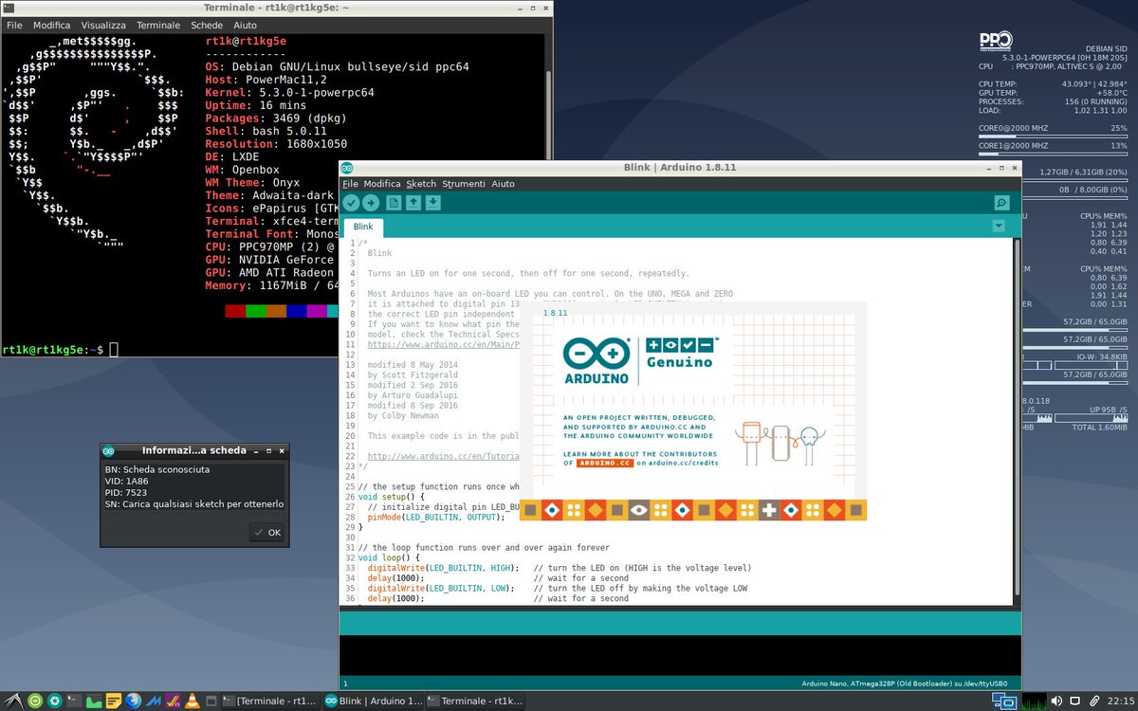
Task: Launch the blue M-shaped app icon
Action: click(152, 701)
